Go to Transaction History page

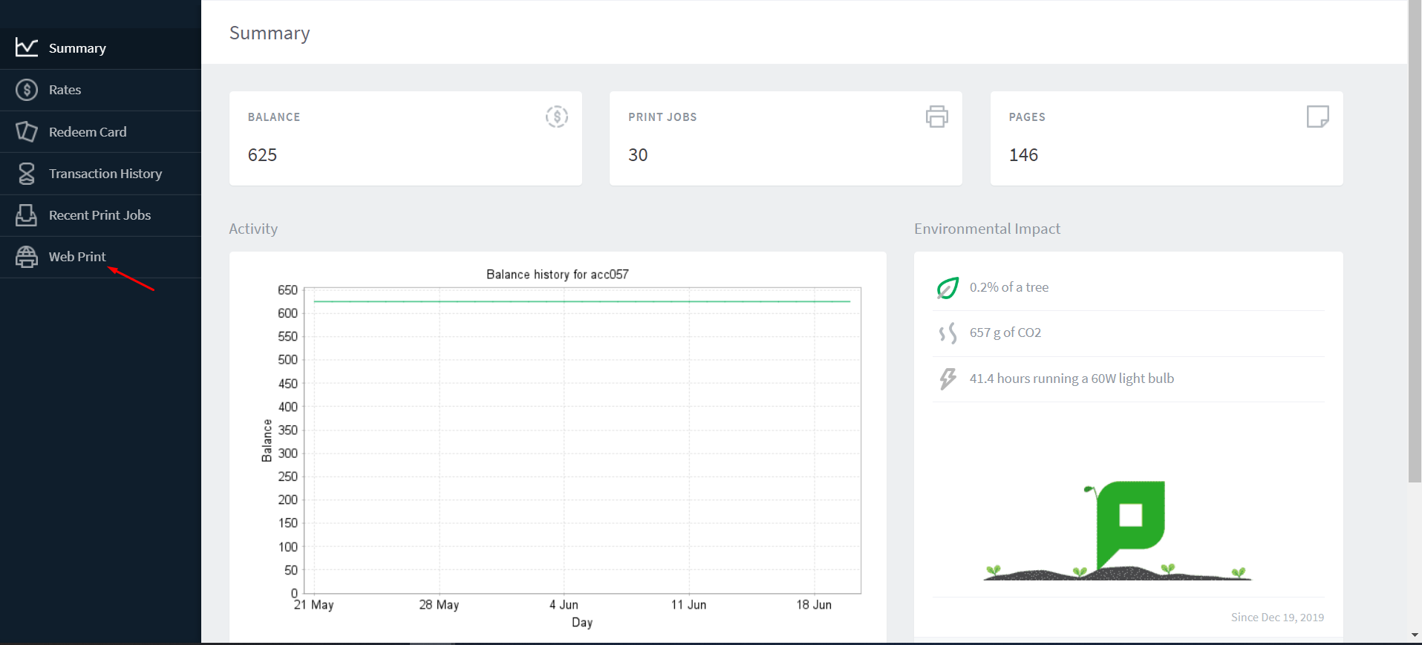(x=105, y=174)
